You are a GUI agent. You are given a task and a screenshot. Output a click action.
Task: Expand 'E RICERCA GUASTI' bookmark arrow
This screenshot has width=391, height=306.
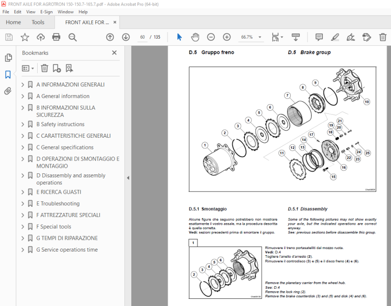pyautogui.click(x=23, y=192)
